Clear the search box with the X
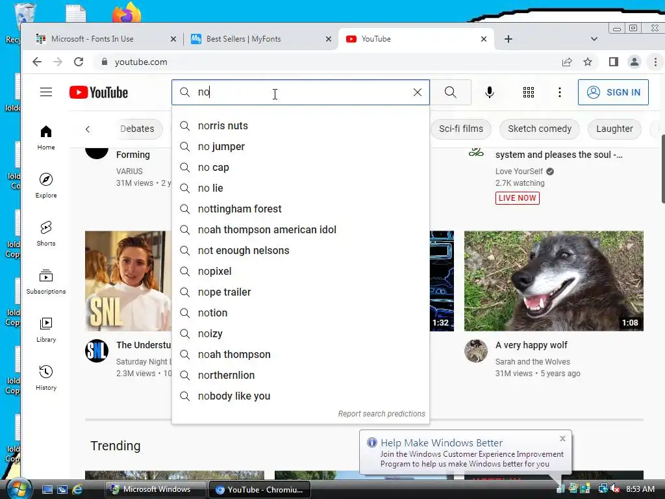665x499 pixels. pyautogui.click(x=418, y=92)
